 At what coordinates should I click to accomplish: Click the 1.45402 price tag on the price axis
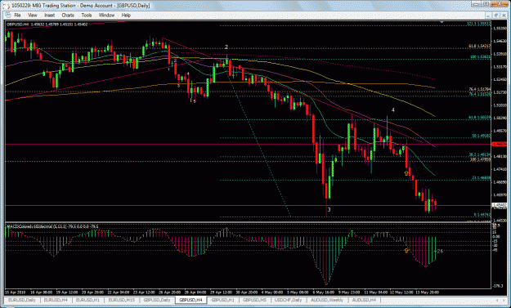click(x=499, y=205)
